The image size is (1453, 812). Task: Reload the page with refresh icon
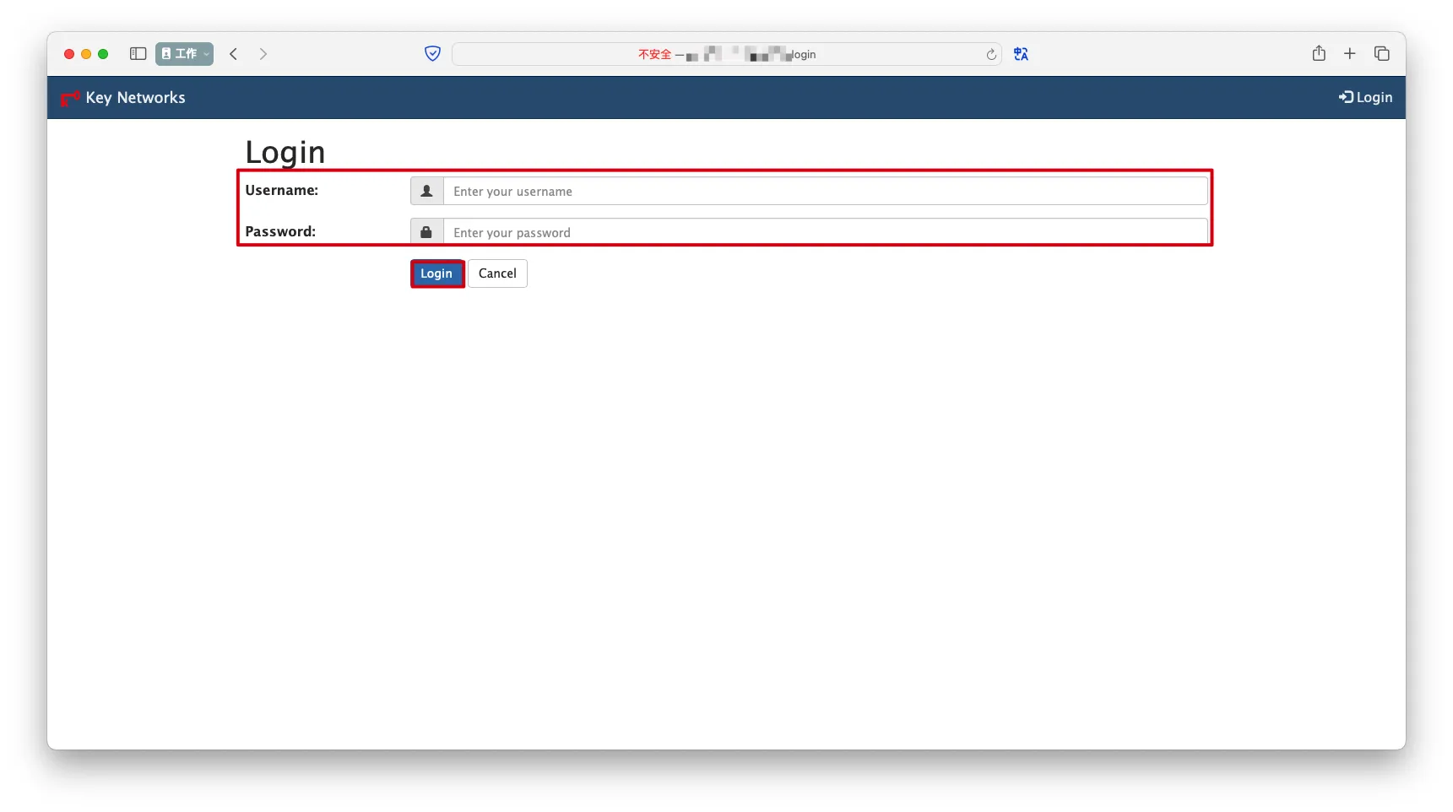(991, 55)
